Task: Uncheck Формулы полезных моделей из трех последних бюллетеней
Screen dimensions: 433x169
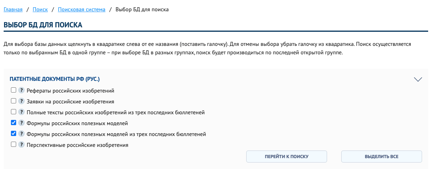Action: [13, 134]
